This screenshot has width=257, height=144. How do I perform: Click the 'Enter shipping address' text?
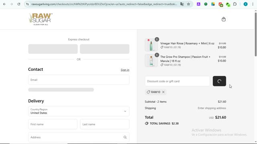[x=212, y=108]
